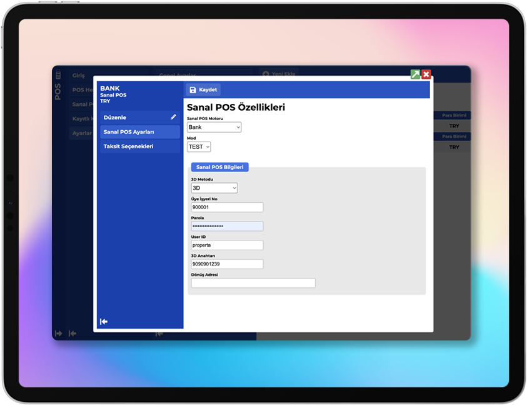
Task: Click the second dimmed collapse arrow at bottom-left
Action: pos(73,334)
